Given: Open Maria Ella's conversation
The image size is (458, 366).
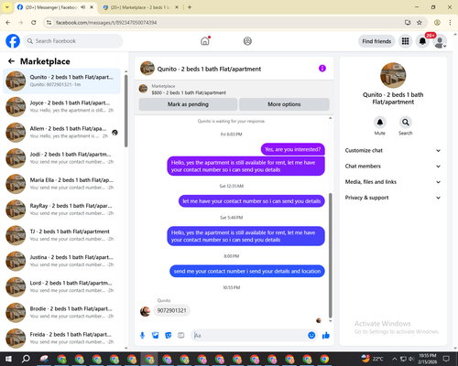Looking at the screenshot, I should pos(62,184).
